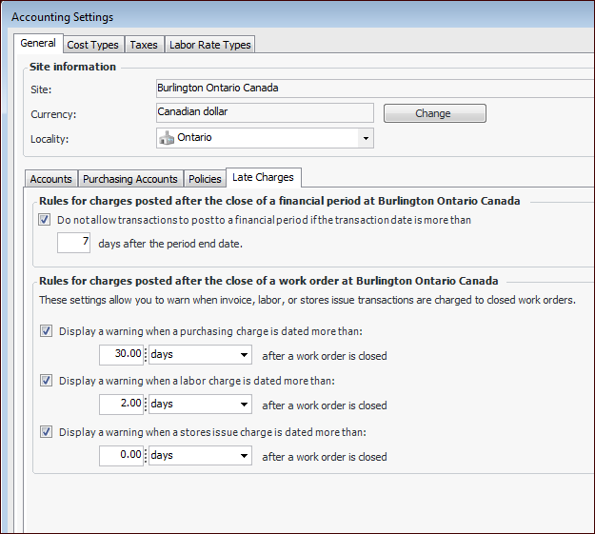The width and height of the screenshot is (595, 534).
Task: Uncheck the financial period posting restriction checkbox
Action: click(x=45, y=220)
